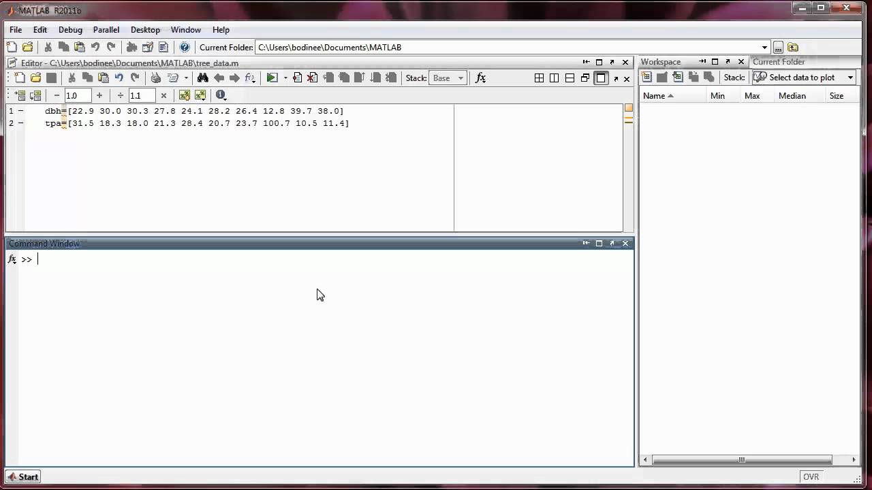Open the GUIDE icon in main toolbar
The height and width of the screenshot is (490, 872).
pyautogui.click(x=147, y=47)
